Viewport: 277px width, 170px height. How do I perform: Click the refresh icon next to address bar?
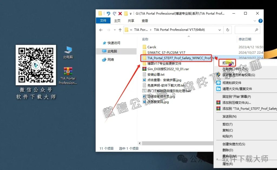227,30
